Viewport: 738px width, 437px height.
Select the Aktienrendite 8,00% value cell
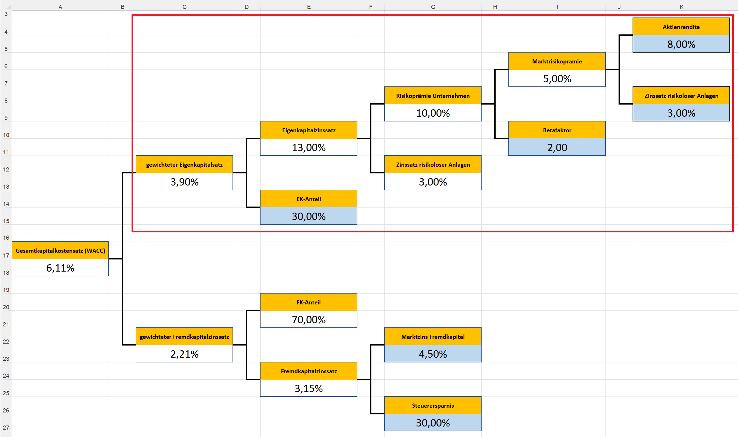click(x=681, y=44)
